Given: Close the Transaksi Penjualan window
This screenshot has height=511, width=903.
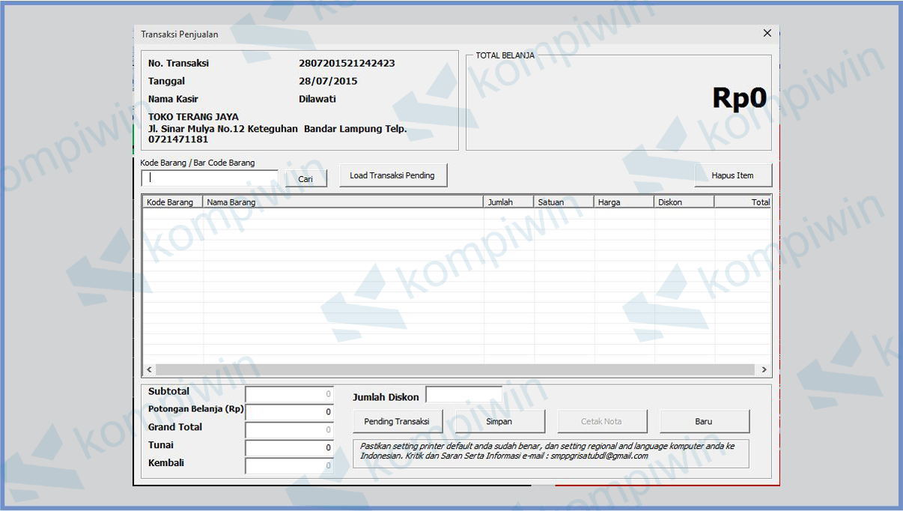Looking at the screenshot, I should click(767, 33).
